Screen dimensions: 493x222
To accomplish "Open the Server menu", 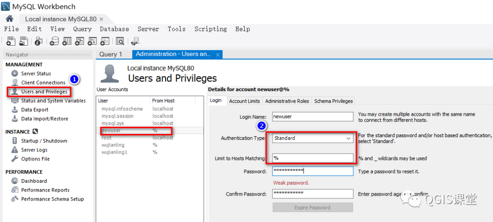I will (x=148, y=29).
